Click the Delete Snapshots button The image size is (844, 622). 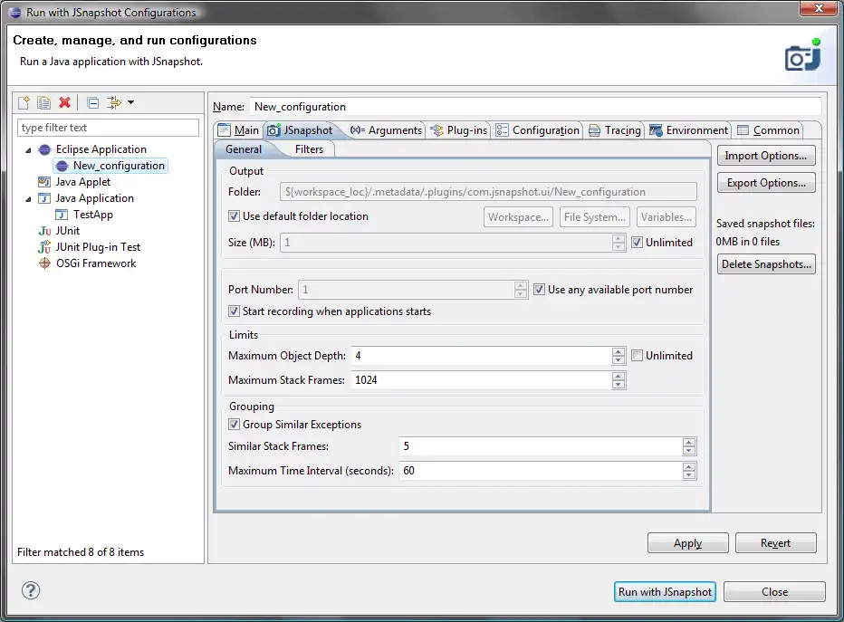tap(766, 264)
